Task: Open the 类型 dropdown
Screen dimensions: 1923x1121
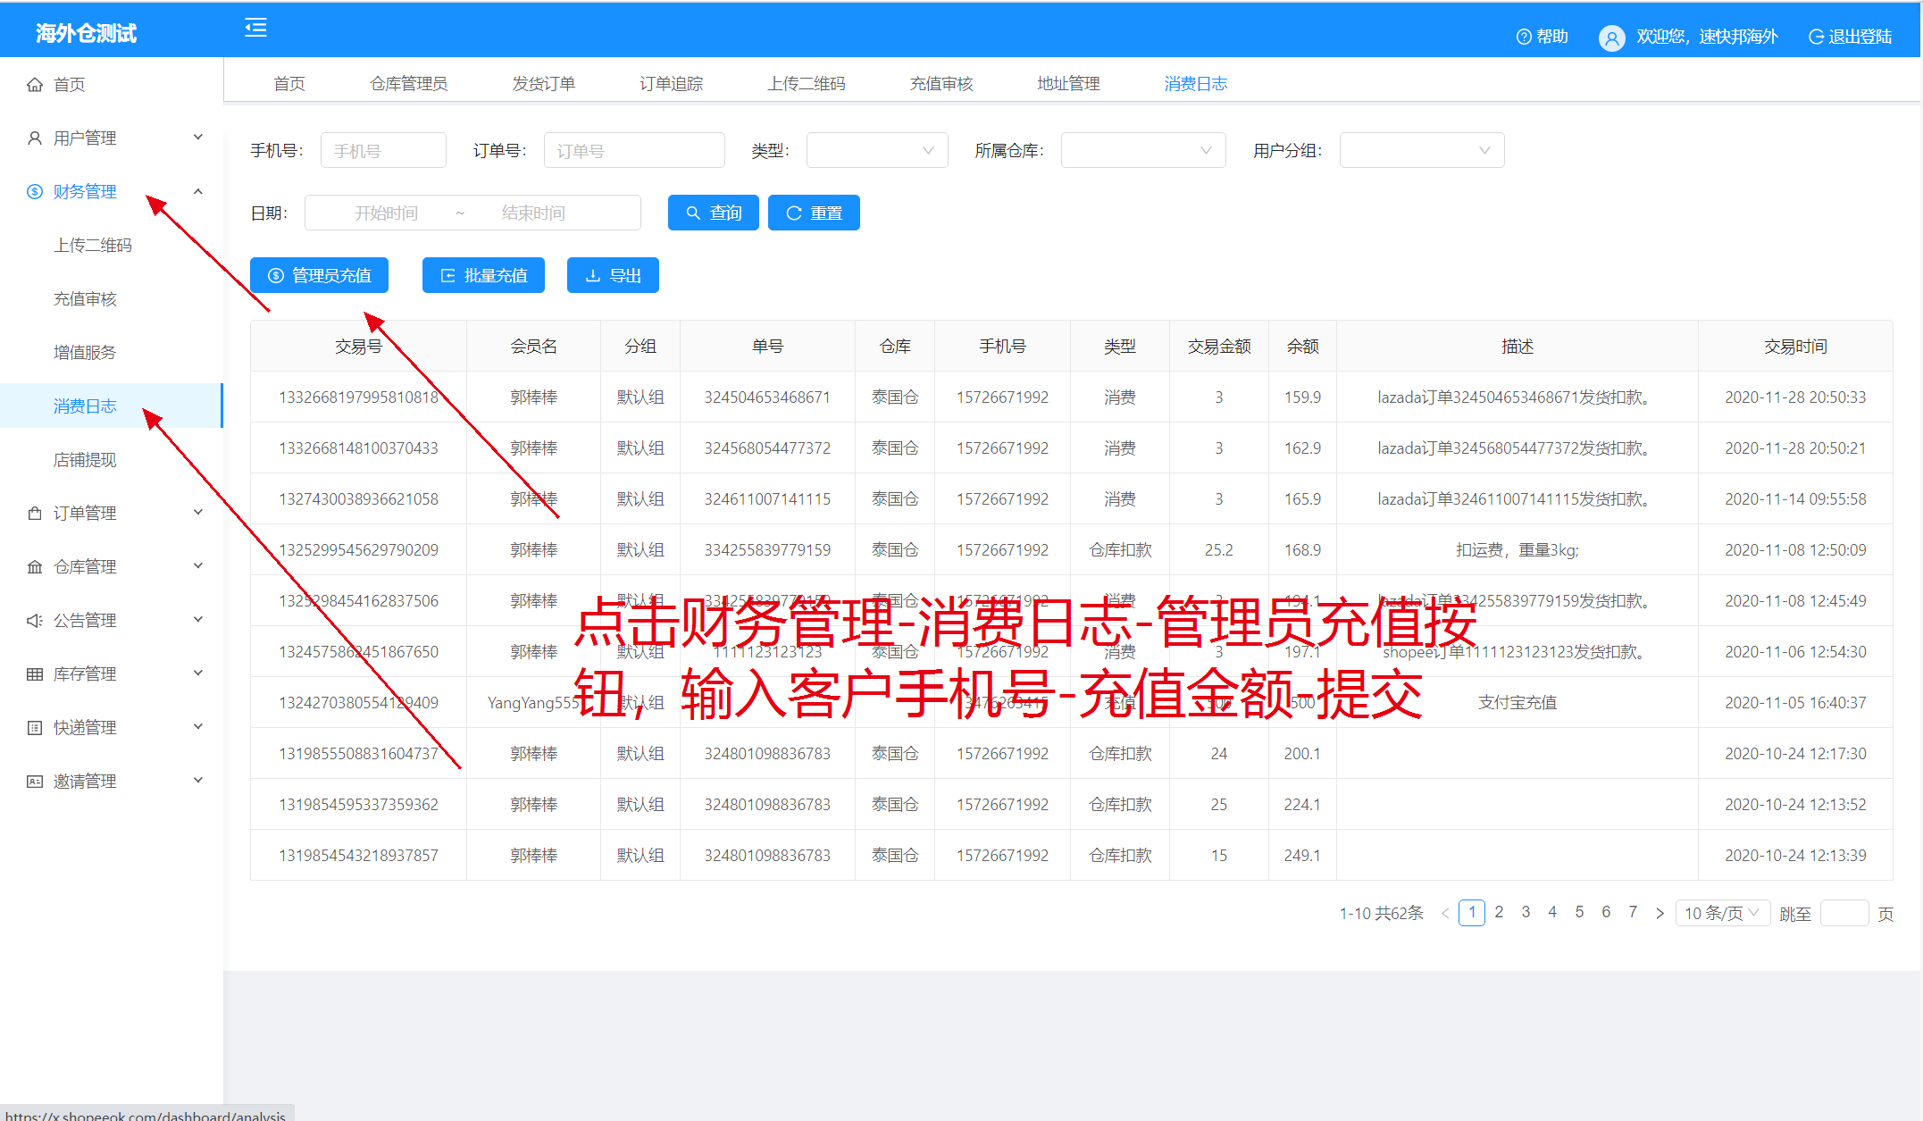Action: pos(877,150)
